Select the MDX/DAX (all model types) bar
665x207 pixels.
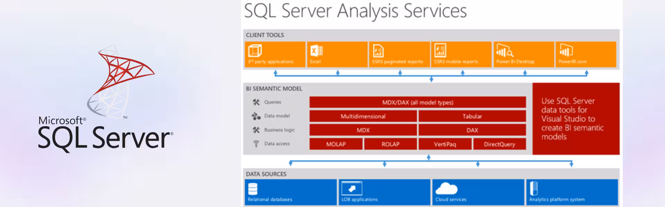tap(418, 102)
